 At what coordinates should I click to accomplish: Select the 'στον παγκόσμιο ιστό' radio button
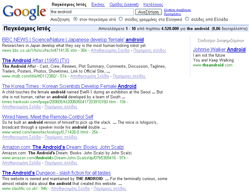76,19
